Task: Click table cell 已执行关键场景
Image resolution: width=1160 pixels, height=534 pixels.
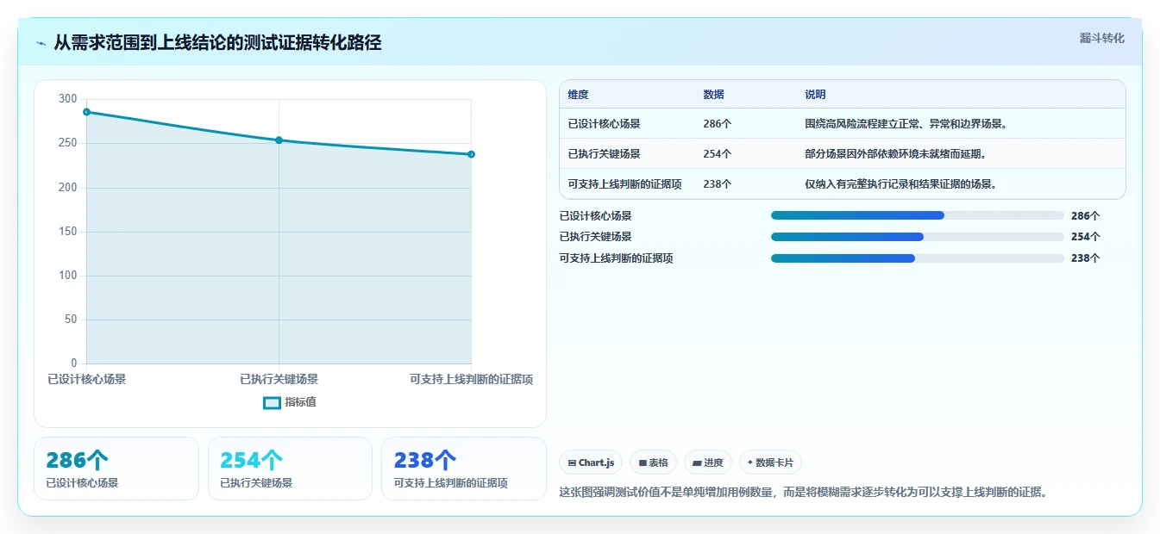Action: [604, 154]
